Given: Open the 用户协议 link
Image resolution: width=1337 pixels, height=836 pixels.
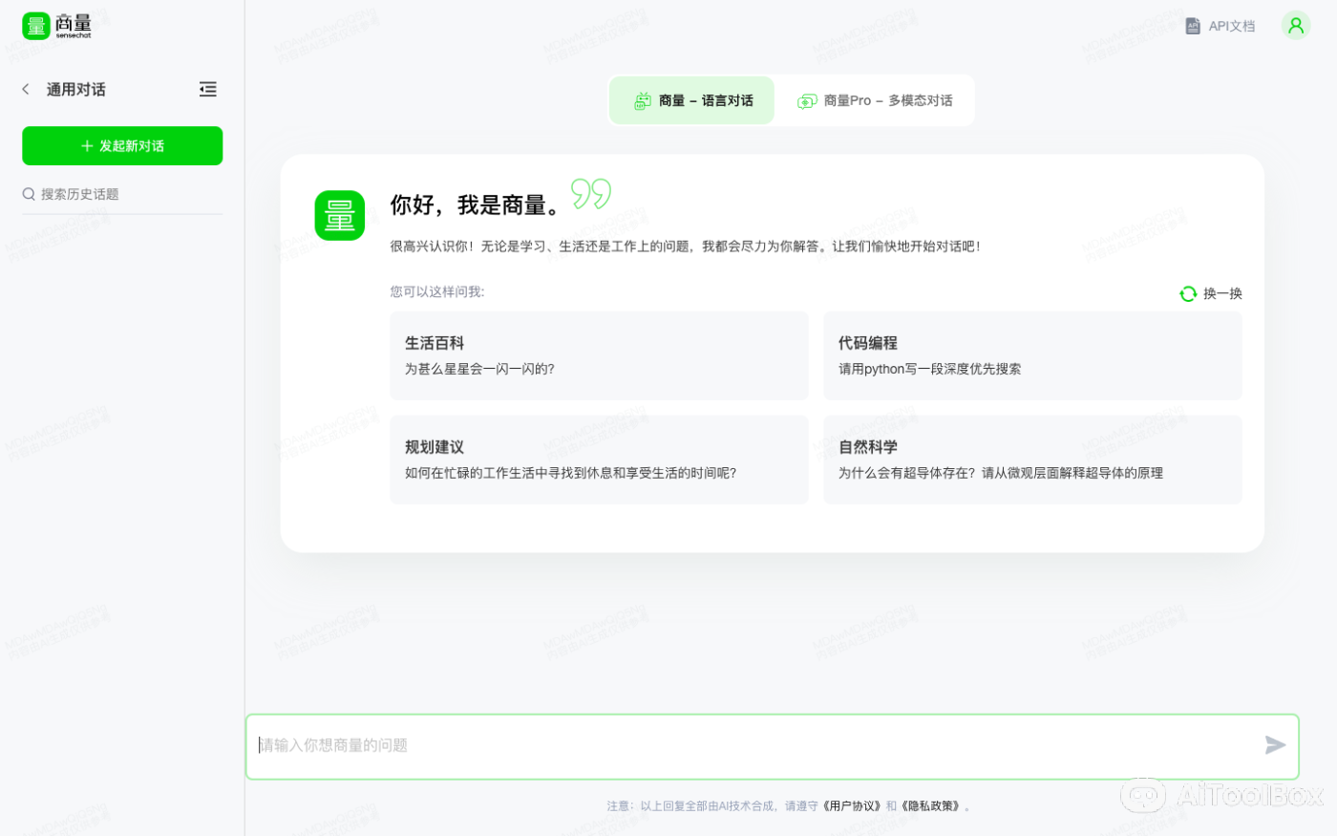Looking at the screenshot, I should click(848, 805).
